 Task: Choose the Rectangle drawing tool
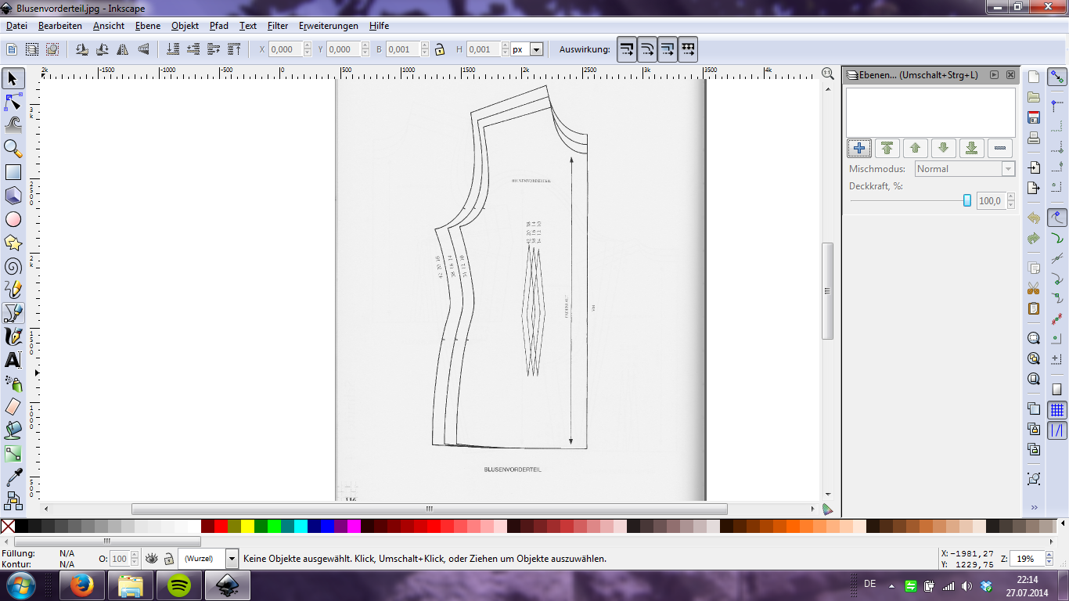(x=13, y=172)
